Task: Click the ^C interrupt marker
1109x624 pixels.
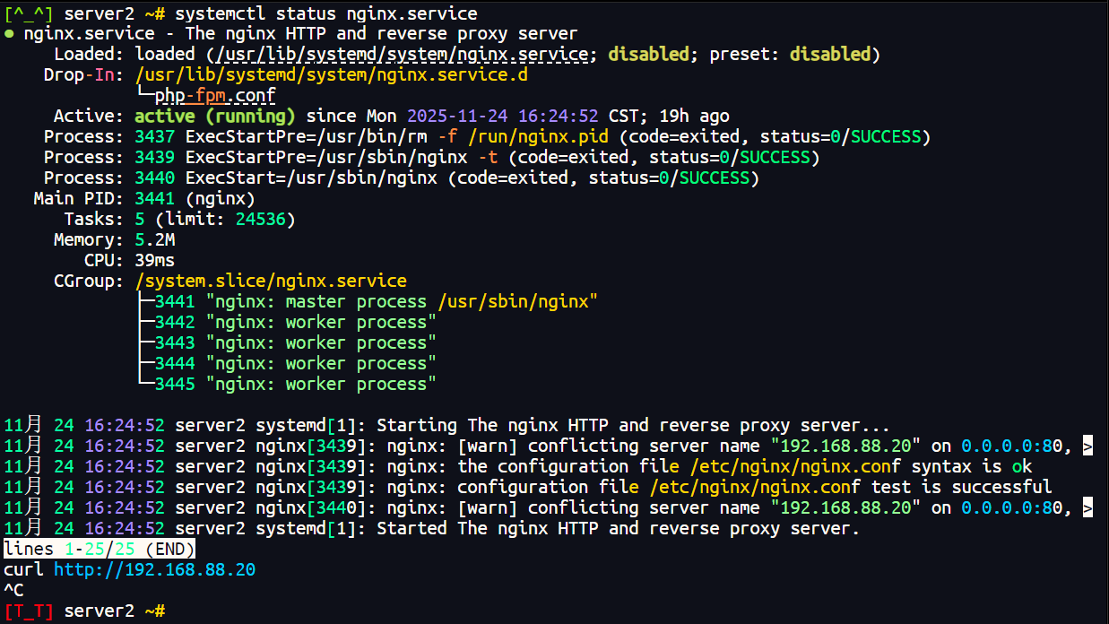Action: pyautogui.click(x=13, y=590)
